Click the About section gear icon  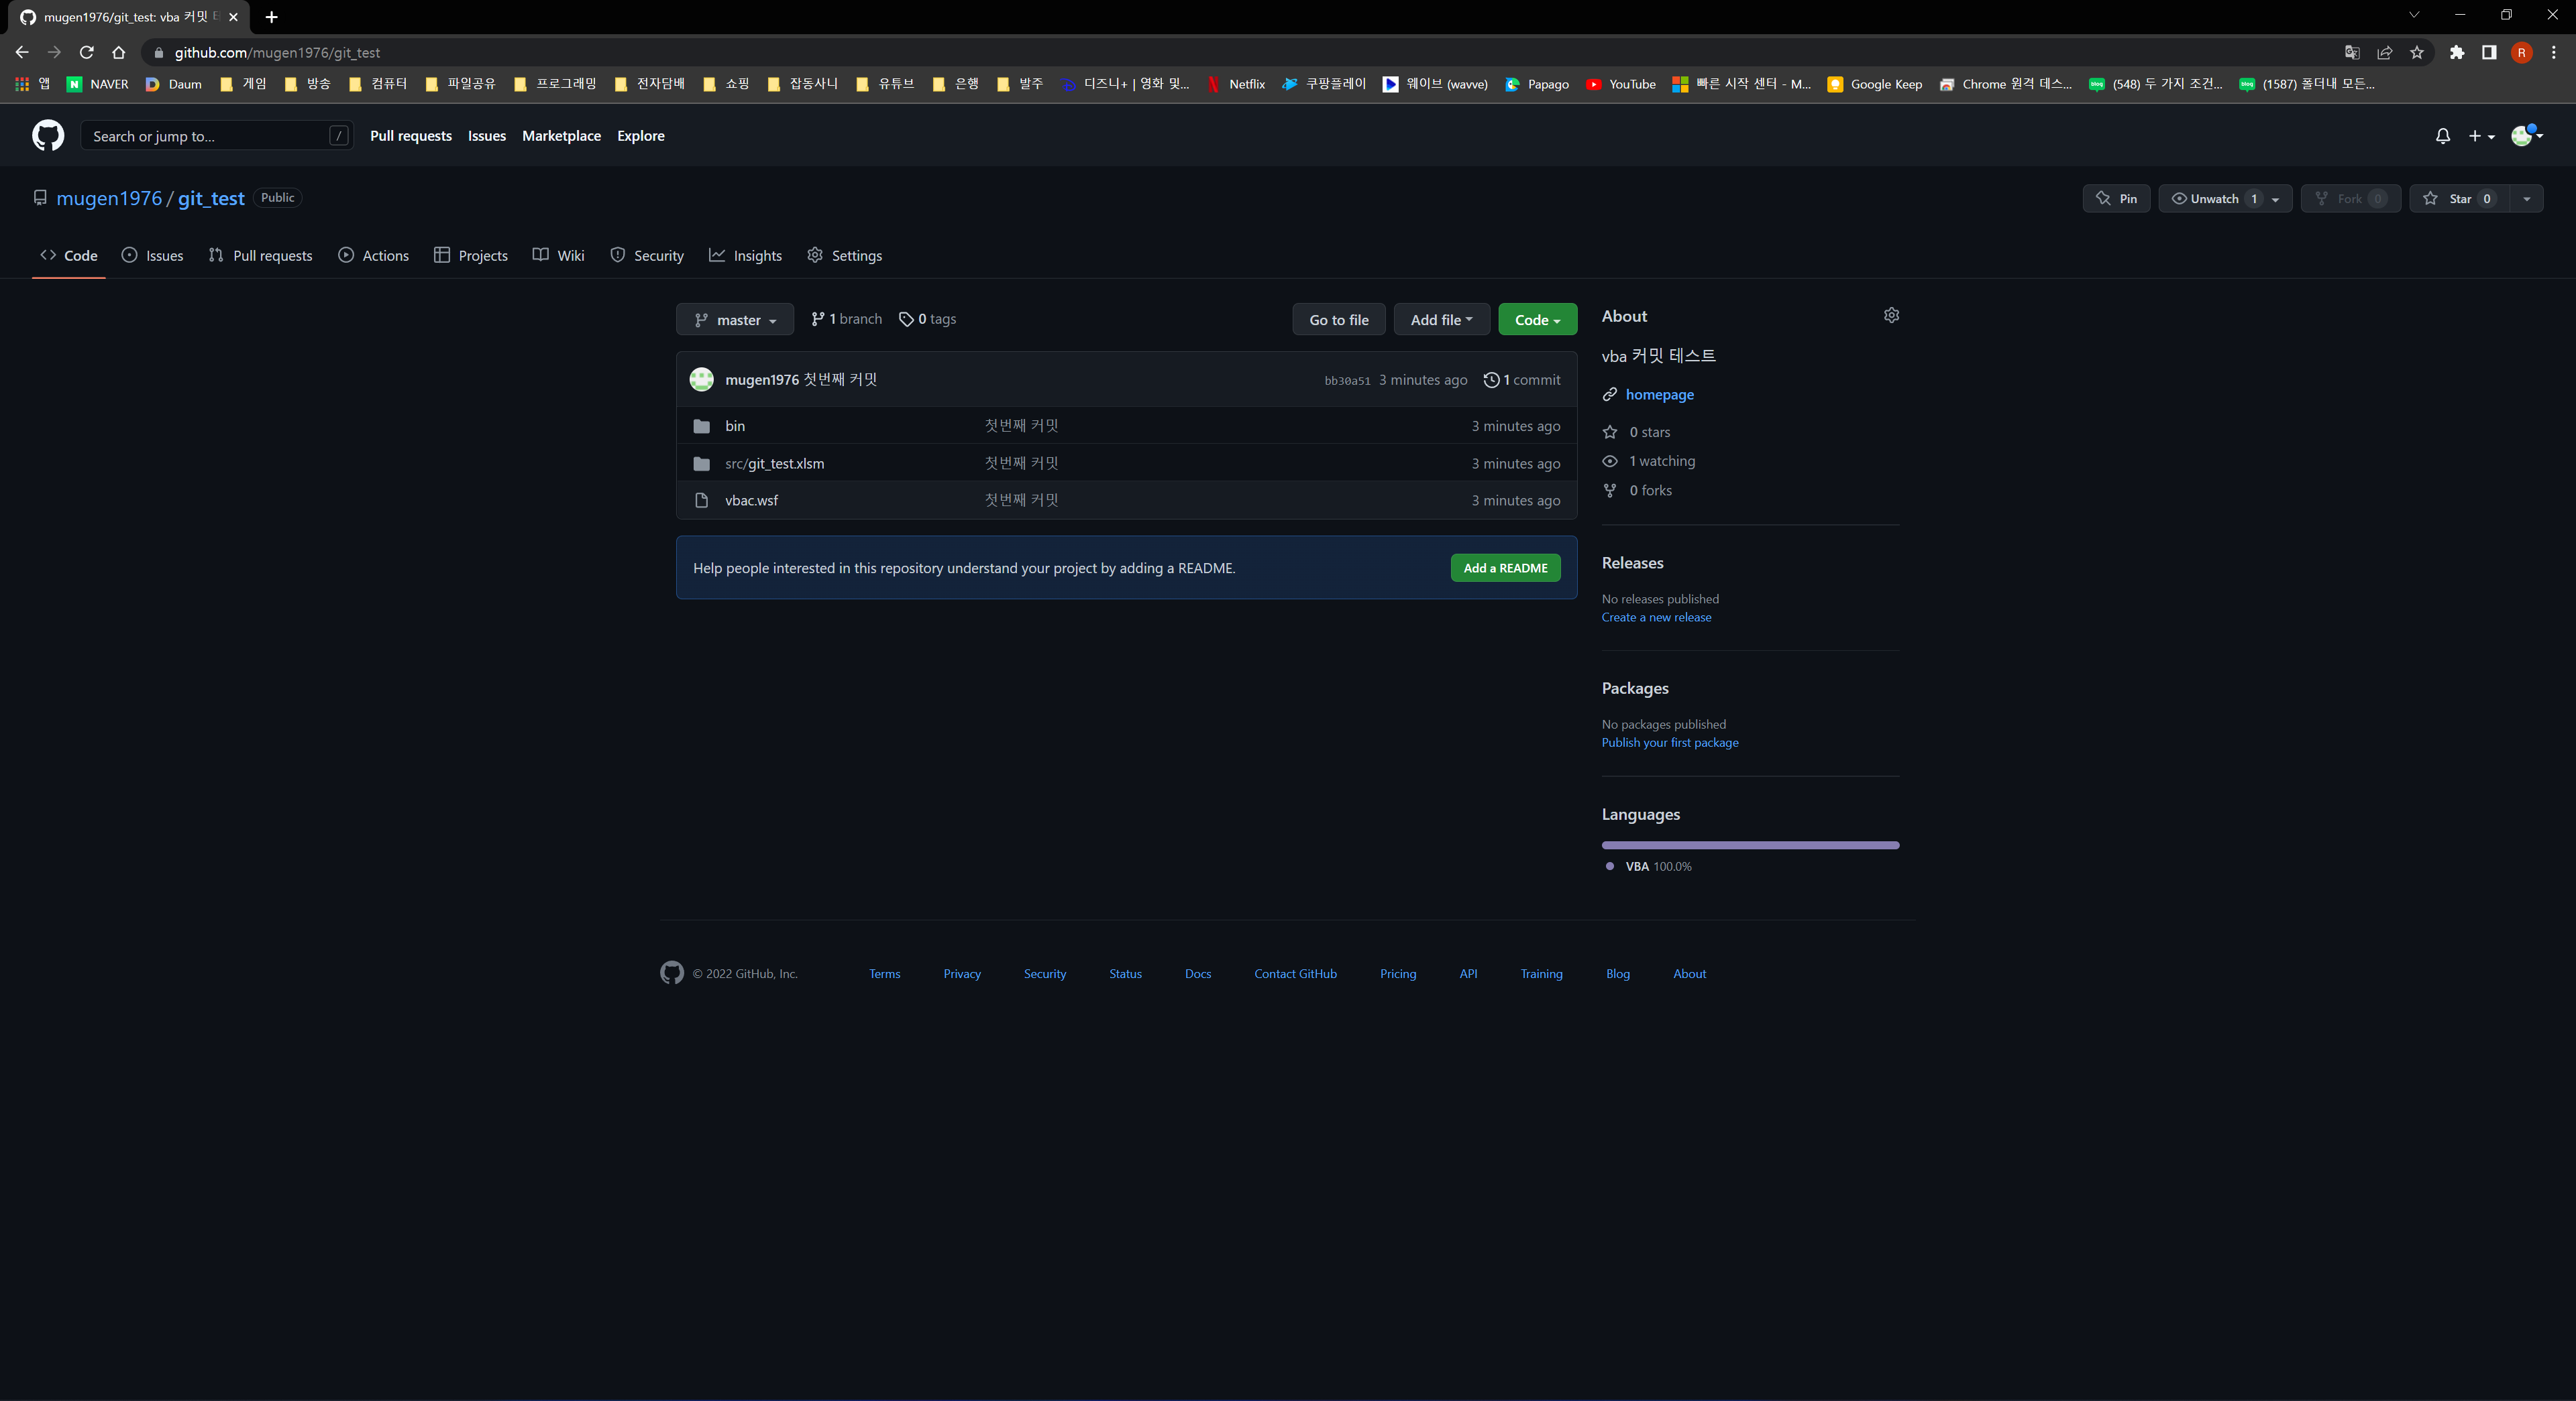[1891, 316]
